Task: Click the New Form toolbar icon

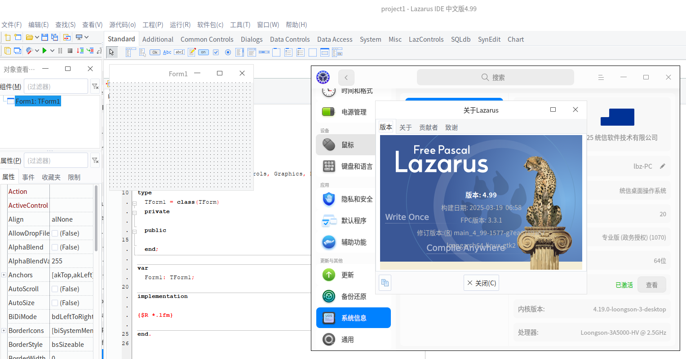Action: coord(18,37)
